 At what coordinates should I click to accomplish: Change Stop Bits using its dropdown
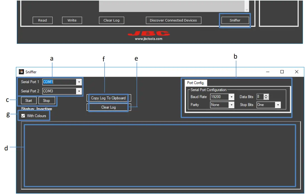point(278,105)
